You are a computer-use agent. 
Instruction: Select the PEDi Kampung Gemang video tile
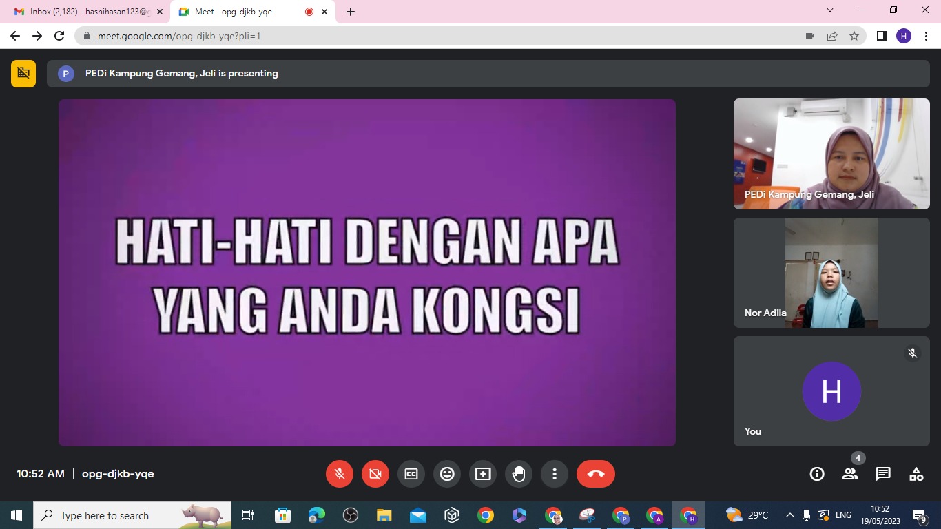click(831, 154)
